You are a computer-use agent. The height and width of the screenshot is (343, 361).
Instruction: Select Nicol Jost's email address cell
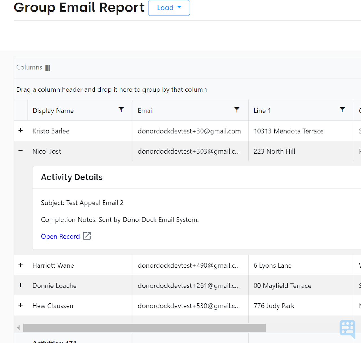click(x=189, y=151)
